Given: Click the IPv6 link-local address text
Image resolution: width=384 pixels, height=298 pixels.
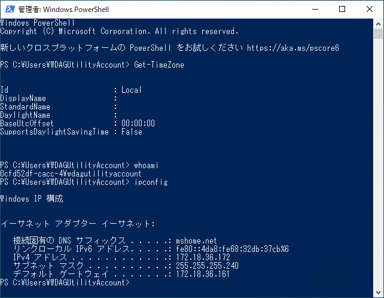Looking at the screenshot, I should coord(232,249).
